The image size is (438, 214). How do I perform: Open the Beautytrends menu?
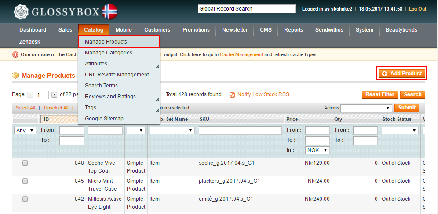click(401, 30)
